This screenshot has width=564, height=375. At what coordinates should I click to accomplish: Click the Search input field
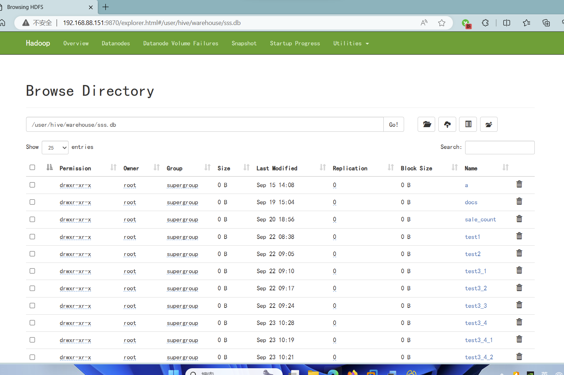coord(500,147)
